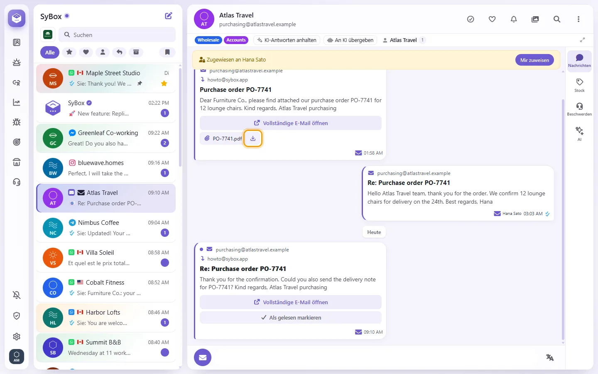Toggle the bookmark filter in chat list
Viewport: 598px width, 374px height.
(x=167, y=52)
